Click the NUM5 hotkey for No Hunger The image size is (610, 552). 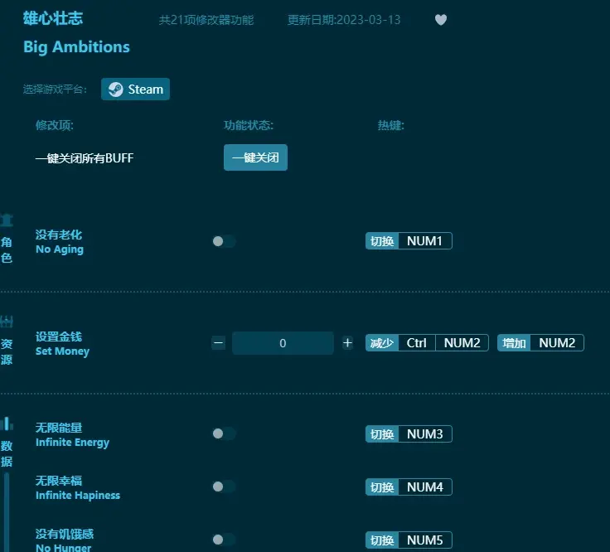(x=425, y=540)
